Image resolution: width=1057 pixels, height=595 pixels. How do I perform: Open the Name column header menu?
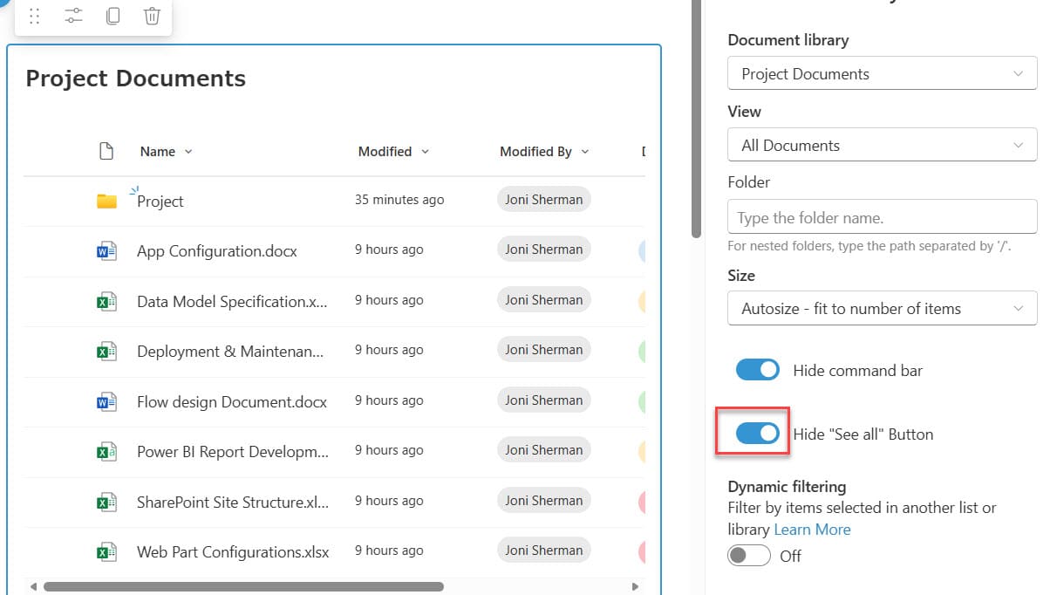(166, 152)
